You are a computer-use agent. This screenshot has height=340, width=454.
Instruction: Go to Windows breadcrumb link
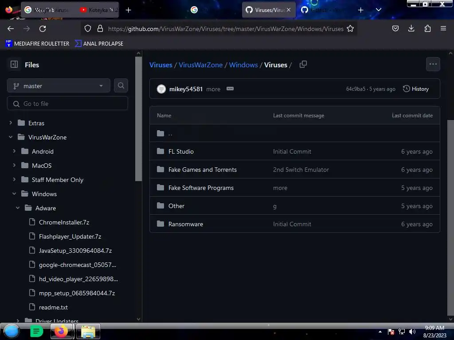pos(243,65)
